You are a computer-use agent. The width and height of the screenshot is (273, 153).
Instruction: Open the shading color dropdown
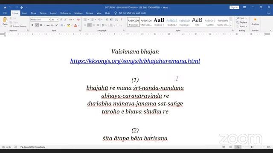pos(114,25)
